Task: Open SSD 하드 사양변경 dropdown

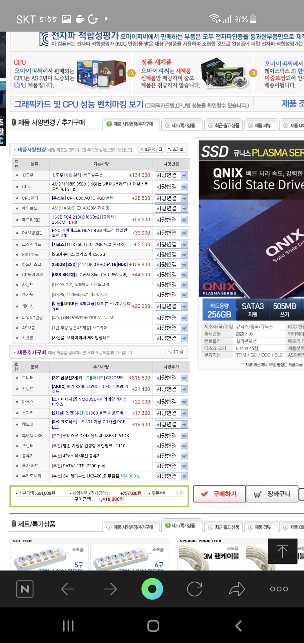Action: 171,255
